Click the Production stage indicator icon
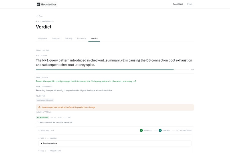This screenshot has height=153, width=230. [x=178, y=130]
